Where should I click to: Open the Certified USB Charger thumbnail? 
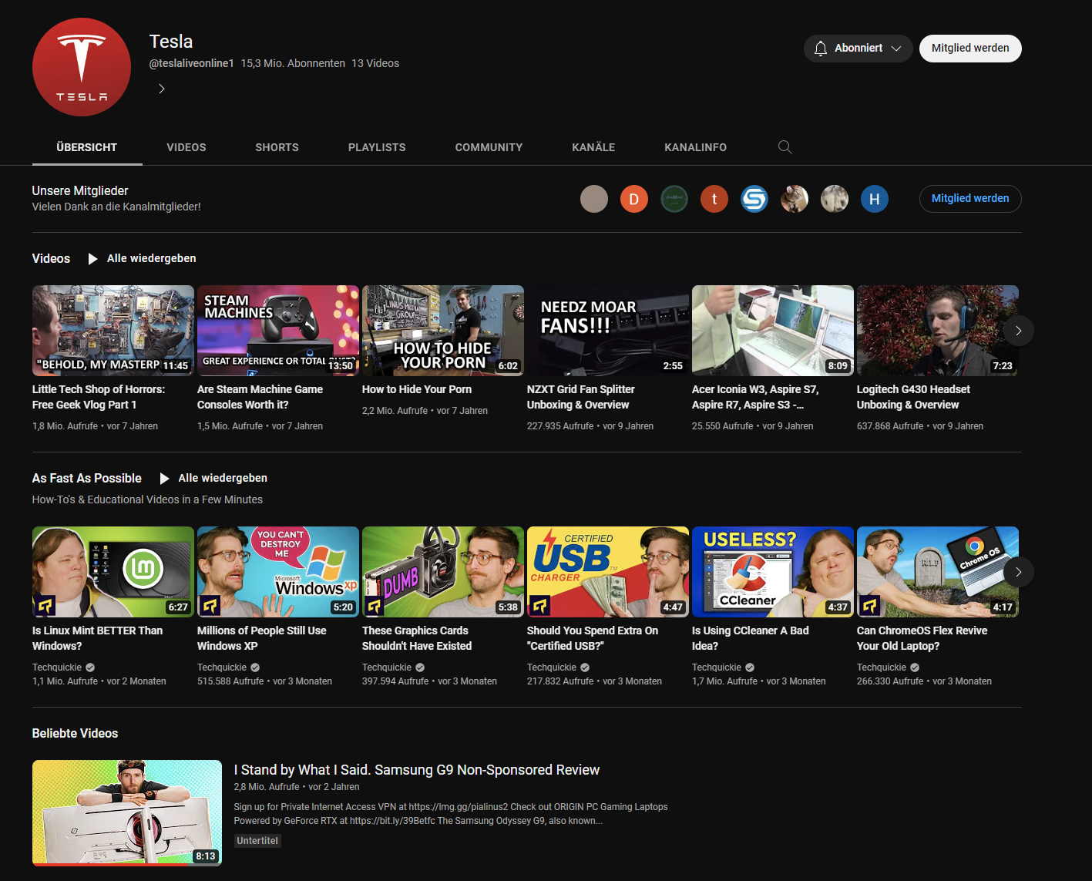pyautogui.click(x=608, y=572)
